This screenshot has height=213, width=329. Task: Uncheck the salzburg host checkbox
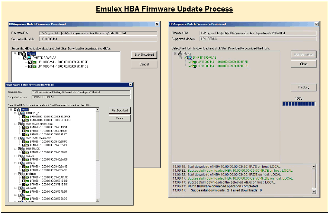pyautogui.click(x=19, y=163)
